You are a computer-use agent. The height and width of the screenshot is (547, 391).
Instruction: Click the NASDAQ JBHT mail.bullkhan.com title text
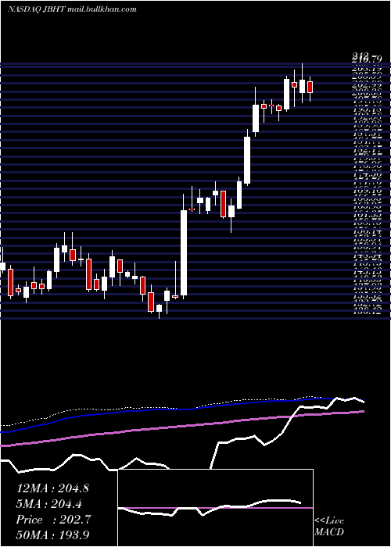click(72, 9)
